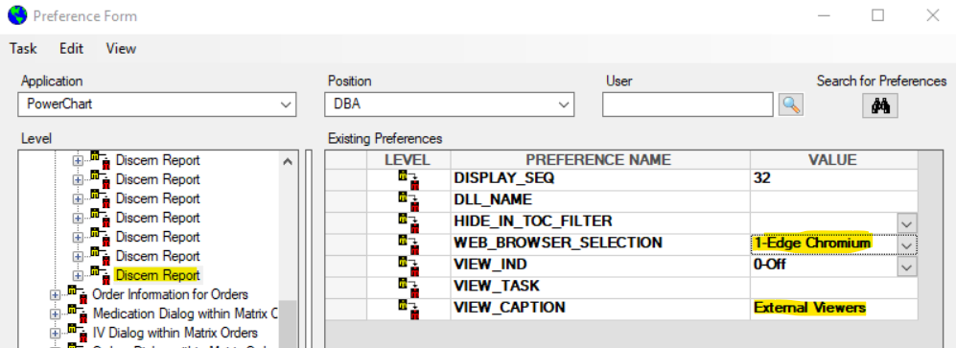Click the level icon for VIEW_TASK row

(408, 288)
